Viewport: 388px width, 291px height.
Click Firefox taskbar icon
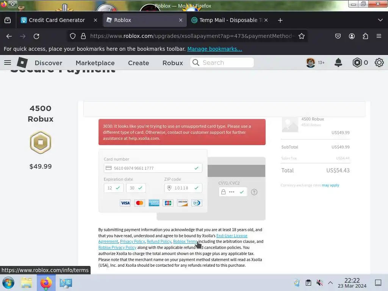click(46, 283)
